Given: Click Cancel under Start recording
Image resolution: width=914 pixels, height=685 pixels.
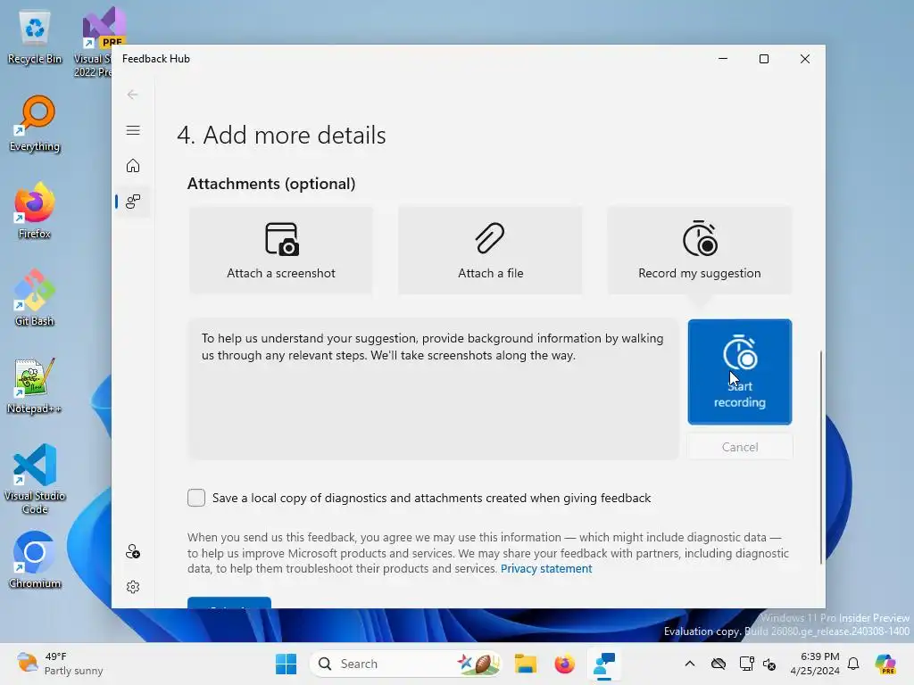Looking at the screenshot, I should 740,447.
